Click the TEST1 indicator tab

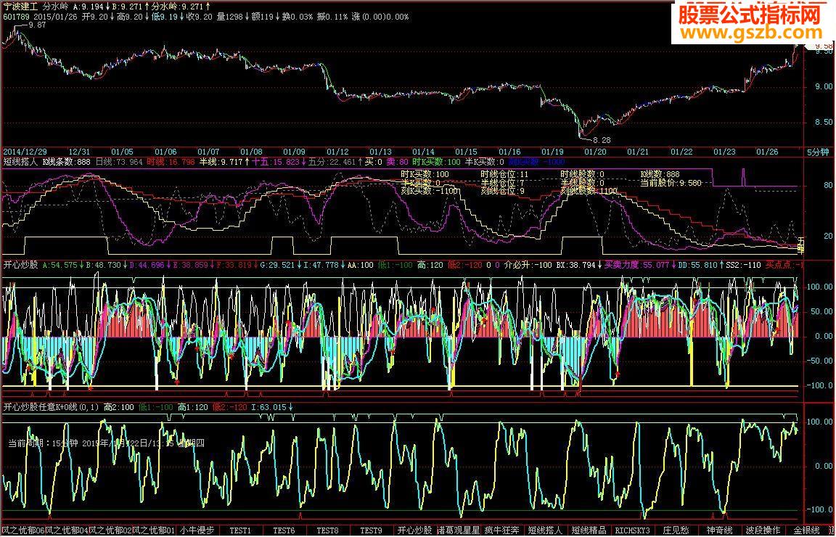[240, 530]
